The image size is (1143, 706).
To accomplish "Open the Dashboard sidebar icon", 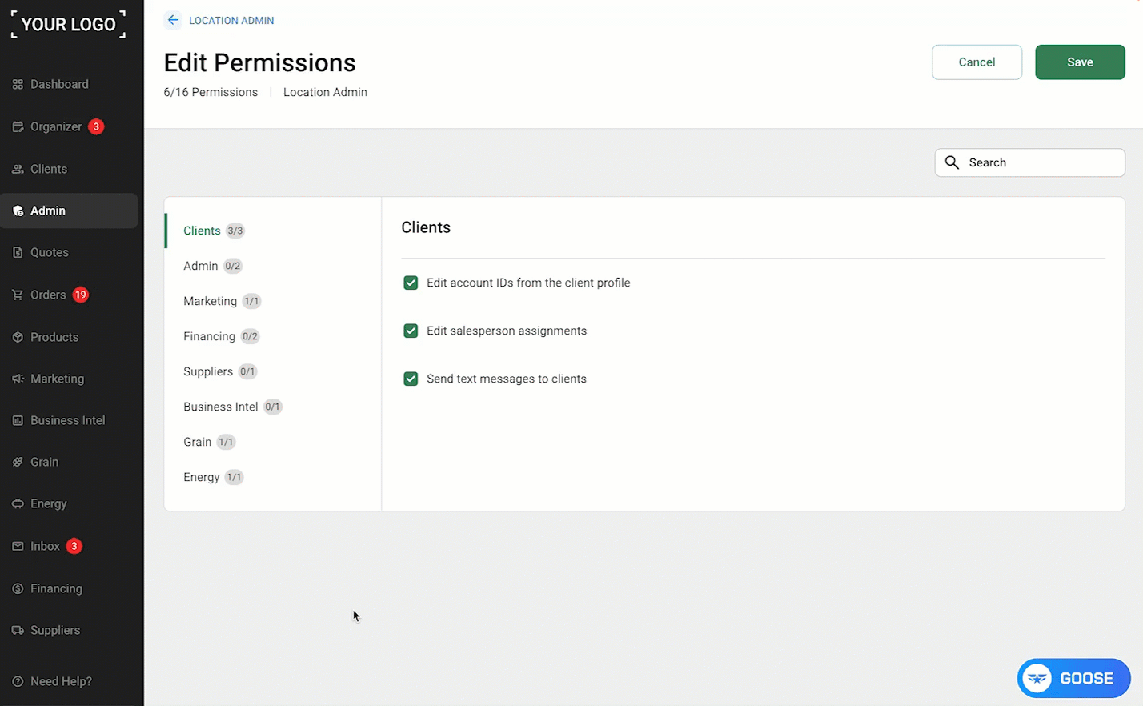I will (18, 84).
